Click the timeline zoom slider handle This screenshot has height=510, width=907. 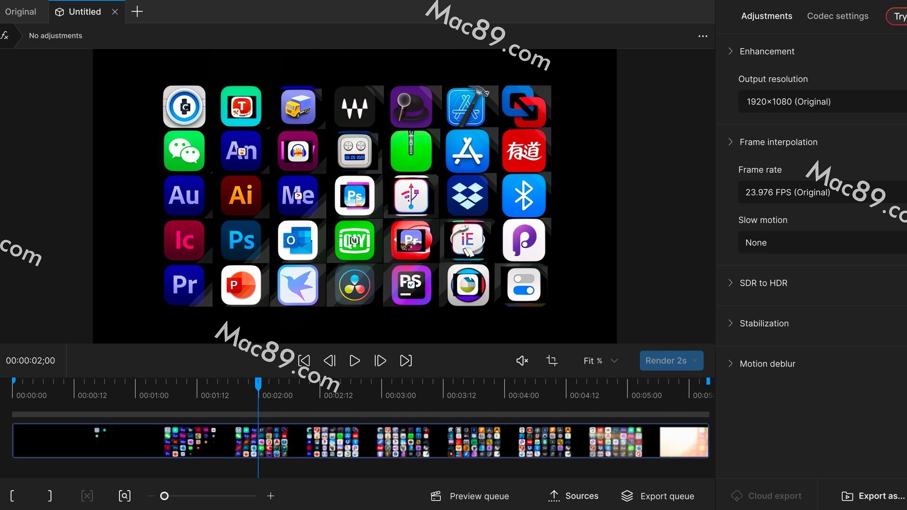164,496
